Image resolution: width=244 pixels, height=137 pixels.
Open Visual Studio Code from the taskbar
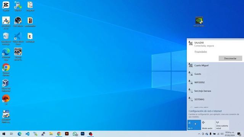click(x=27, y=134)
